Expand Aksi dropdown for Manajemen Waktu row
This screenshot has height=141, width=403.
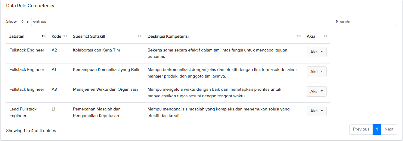click(x=316, y=92)
